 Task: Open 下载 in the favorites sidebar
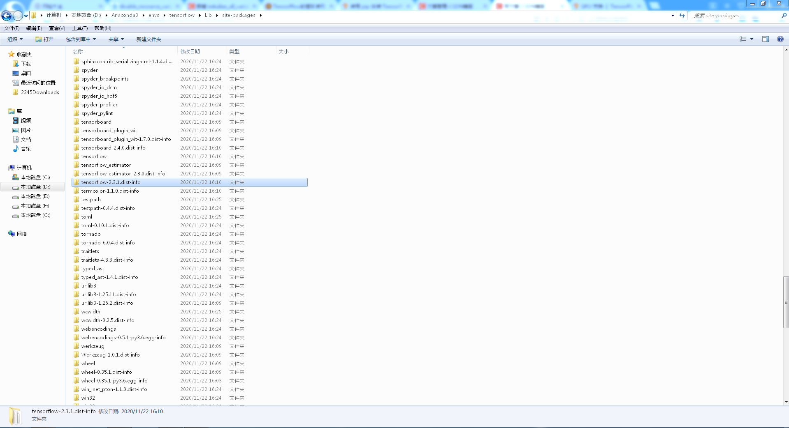tap(22, 64)
